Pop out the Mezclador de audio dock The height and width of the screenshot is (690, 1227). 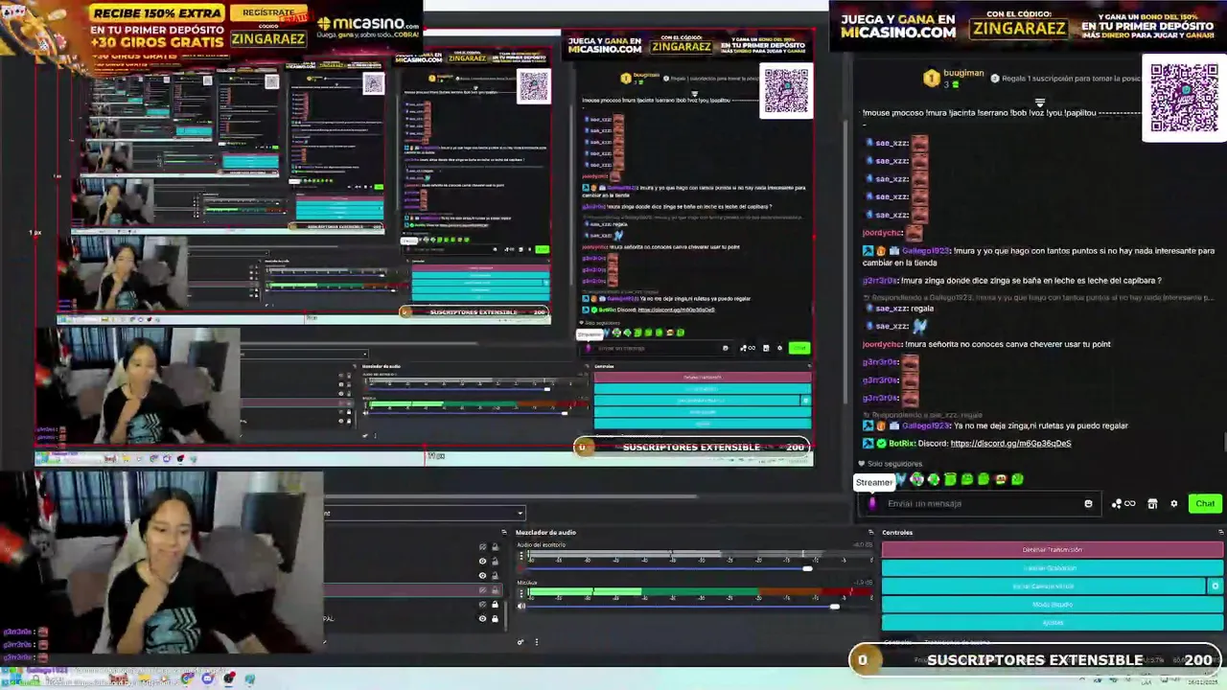[x=870, y=532]
